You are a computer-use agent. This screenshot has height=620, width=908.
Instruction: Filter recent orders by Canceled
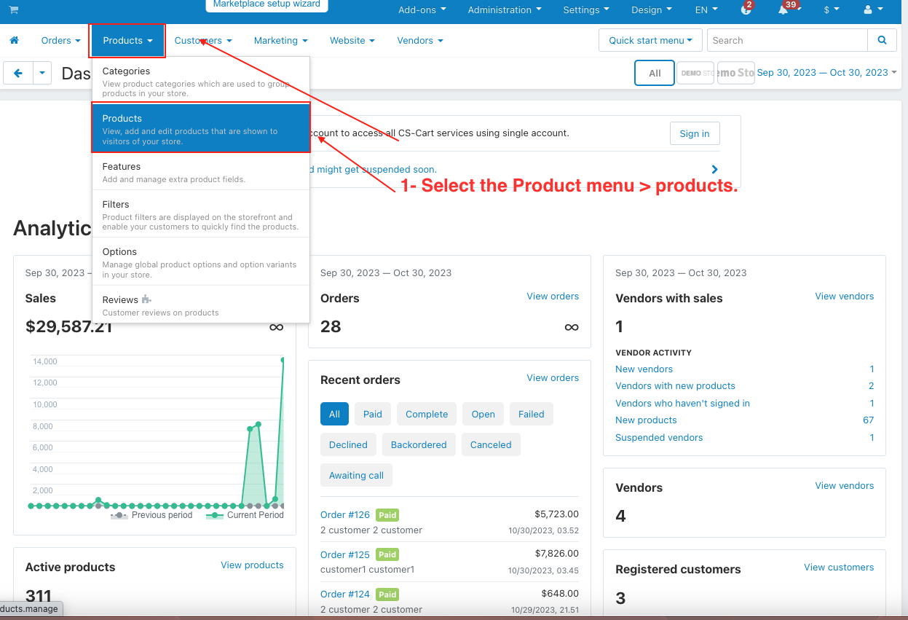pos(491,444)
